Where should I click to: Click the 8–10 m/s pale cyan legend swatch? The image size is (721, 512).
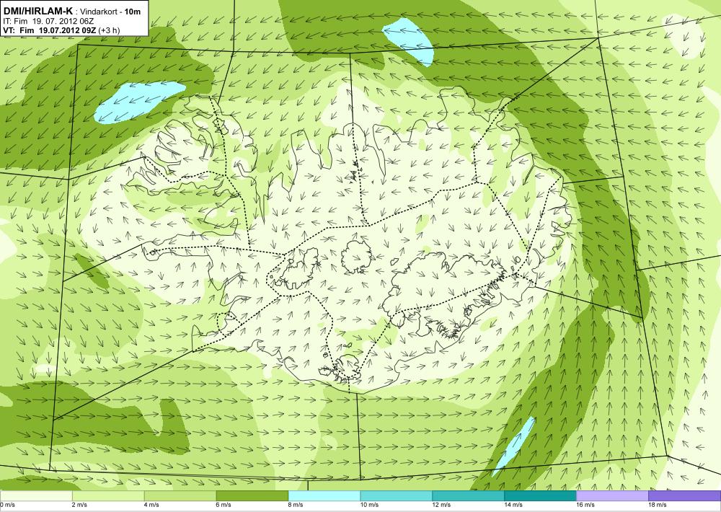coord(324,496)
